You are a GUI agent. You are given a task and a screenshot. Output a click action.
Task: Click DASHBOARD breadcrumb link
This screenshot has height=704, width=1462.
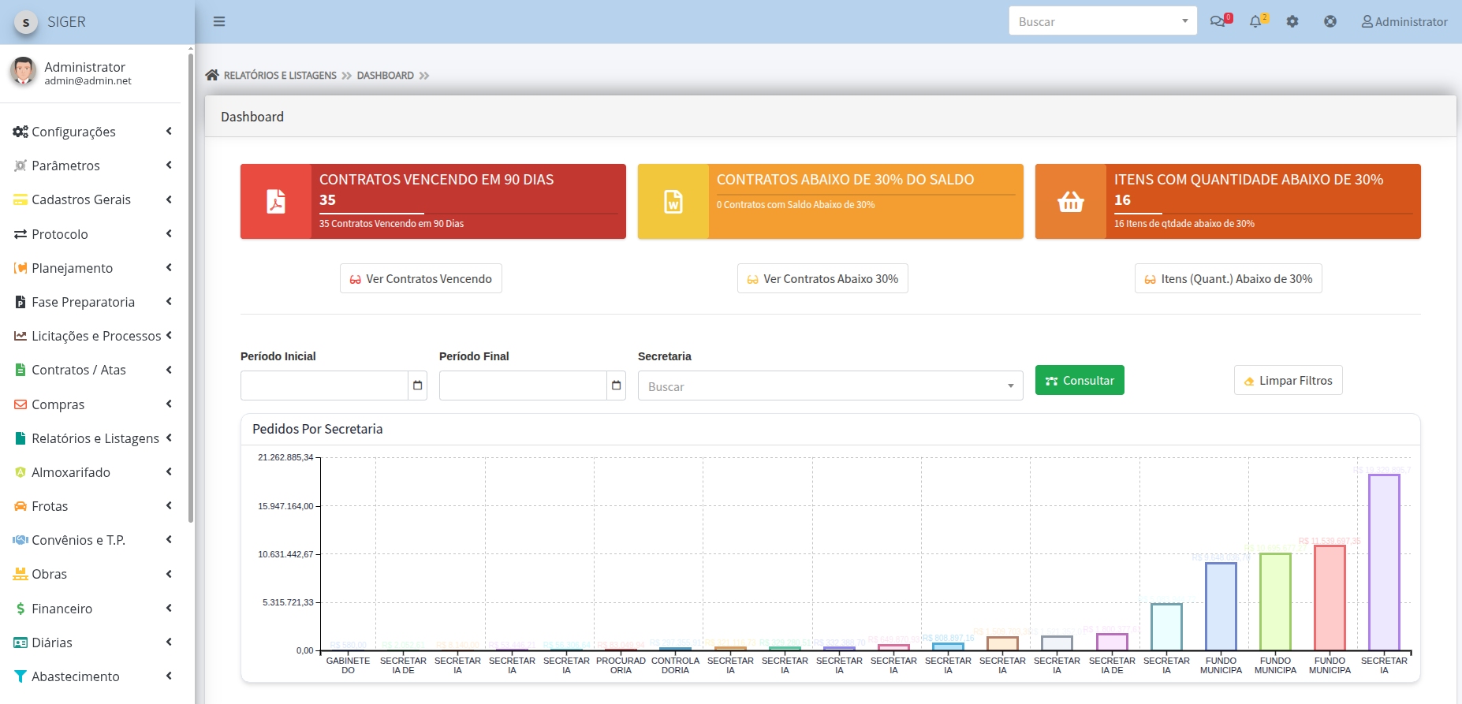tap(385, 76)
